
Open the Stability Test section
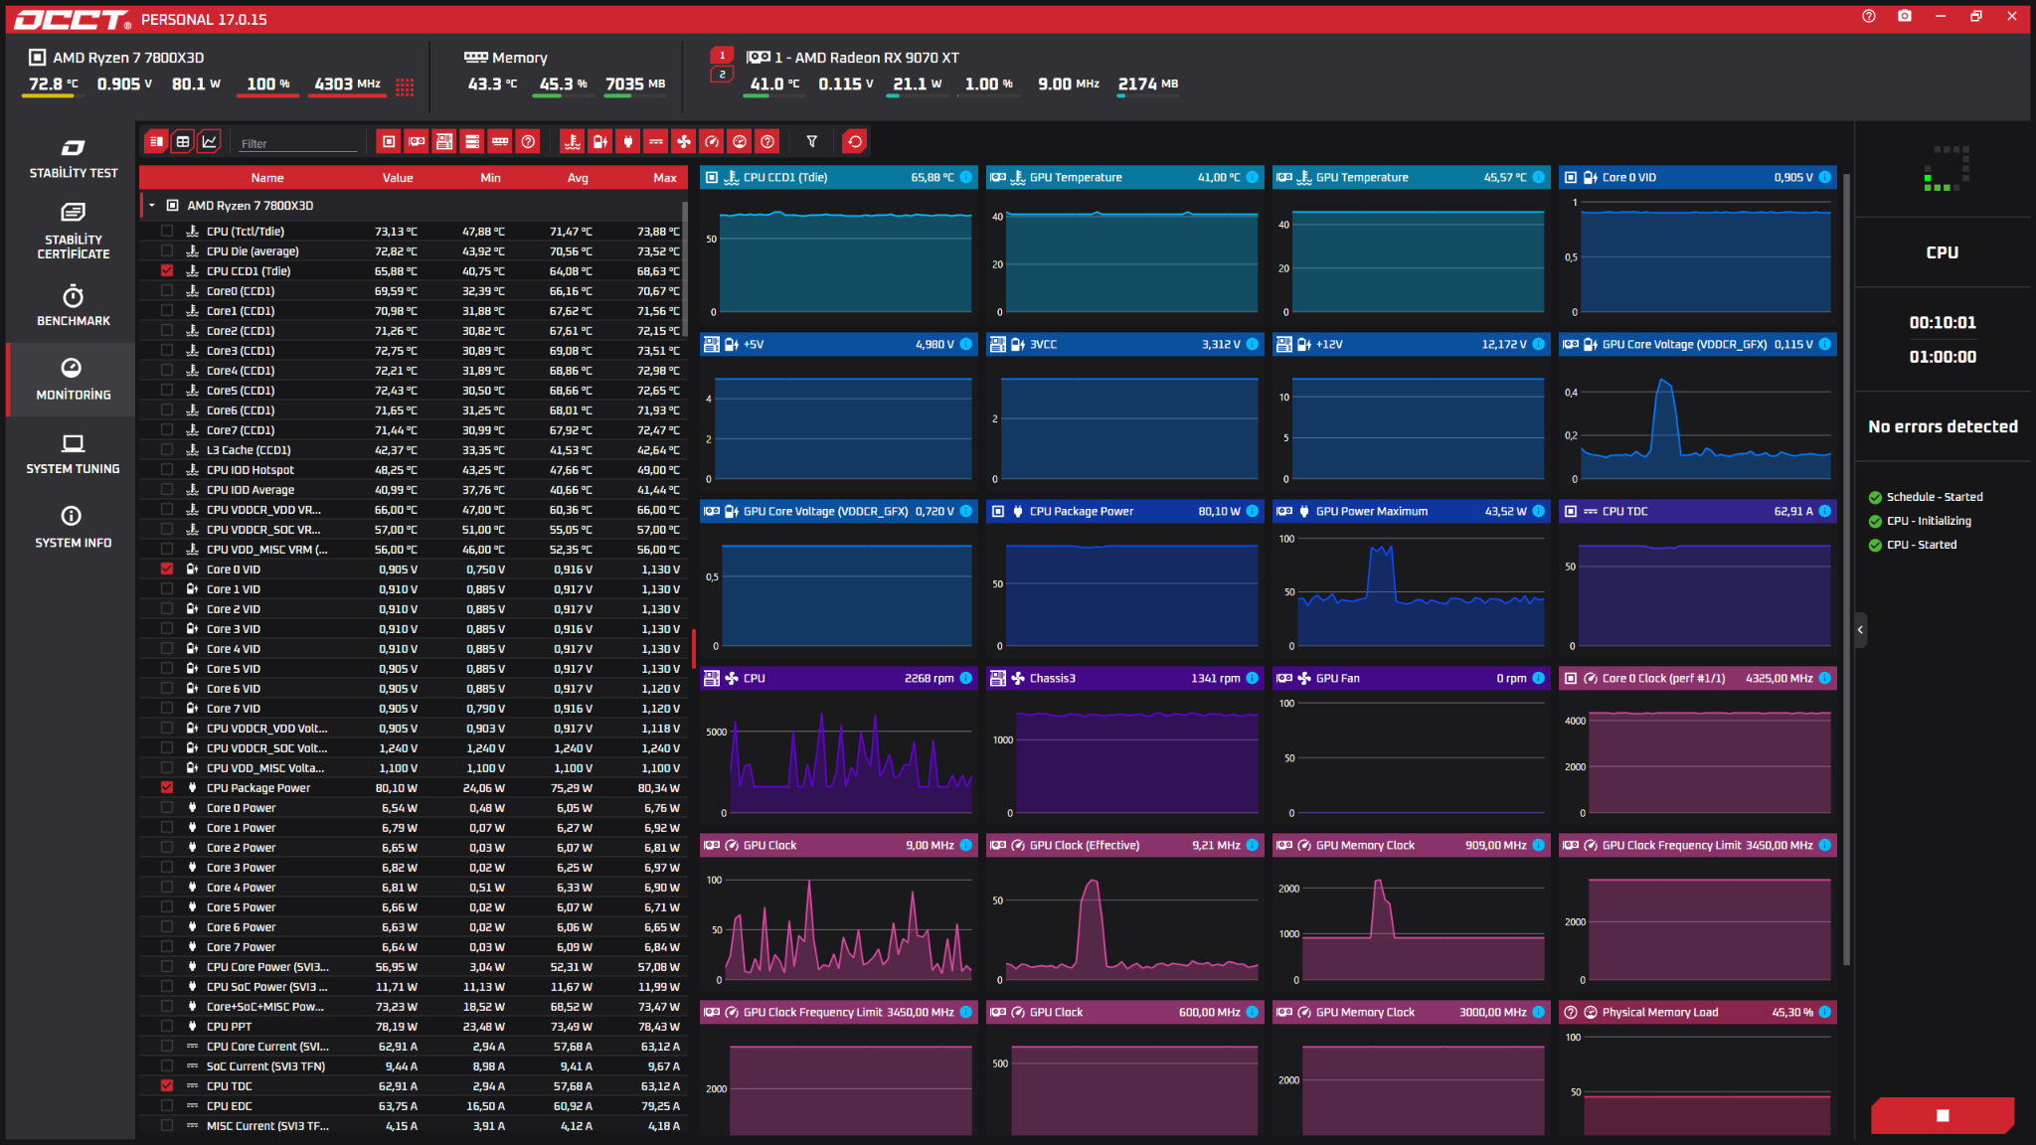(x=73, y=159)
